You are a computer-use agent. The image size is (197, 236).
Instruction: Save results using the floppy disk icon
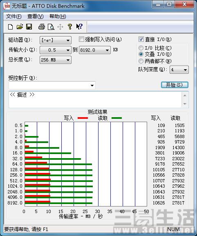click(x=29, y=27)
